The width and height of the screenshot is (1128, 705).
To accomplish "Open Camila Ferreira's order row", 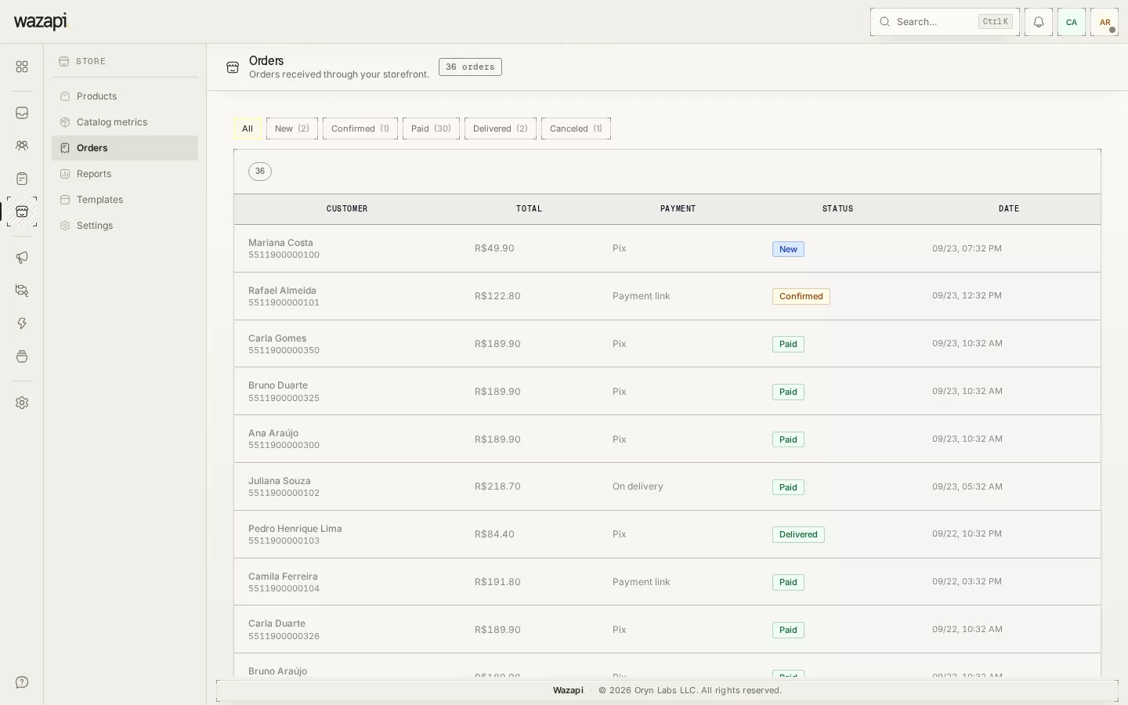I will click(667, 582).
